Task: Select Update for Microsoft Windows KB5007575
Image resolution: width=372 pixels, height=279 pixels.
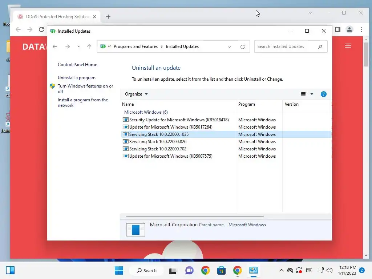Action: click(226, 156)
